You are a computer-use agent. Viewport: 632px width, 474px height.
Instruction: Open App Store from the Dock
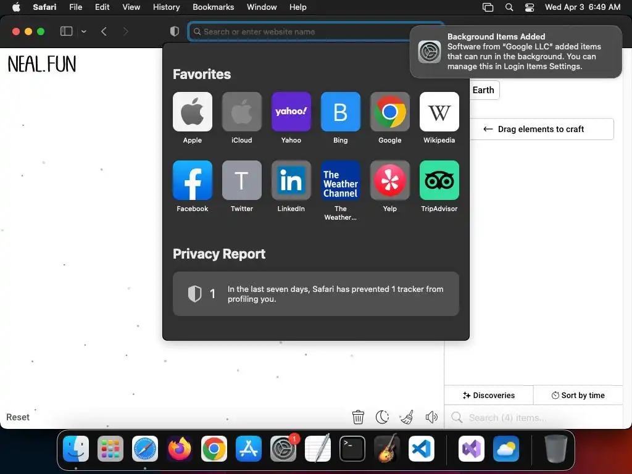click(x=248, y=449)
